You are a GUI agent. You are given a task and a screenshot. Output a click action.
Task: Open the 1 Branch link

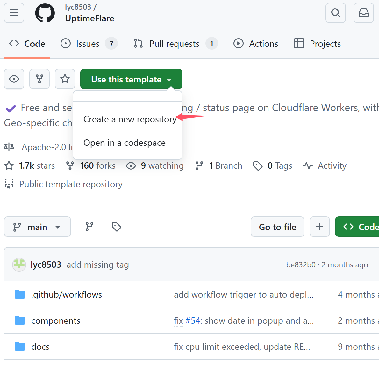click(x=218, y=166)
